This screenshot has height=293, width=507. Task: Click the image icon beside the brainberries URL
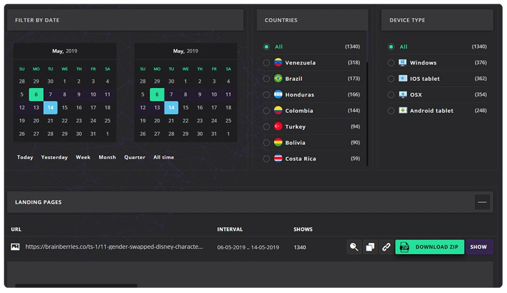coord(15,247)
